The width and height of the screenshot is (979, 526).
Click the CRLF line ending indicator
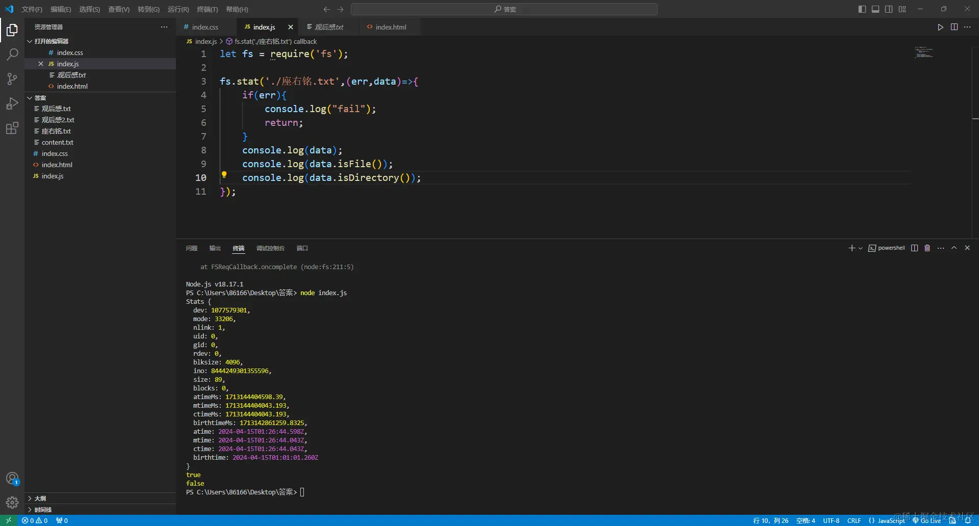pyautogui.click(x=854, y=520)
